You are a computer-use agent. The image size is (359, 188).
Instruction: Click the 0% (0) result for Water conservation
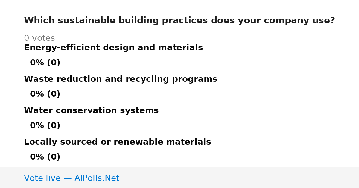pos(45,126)
